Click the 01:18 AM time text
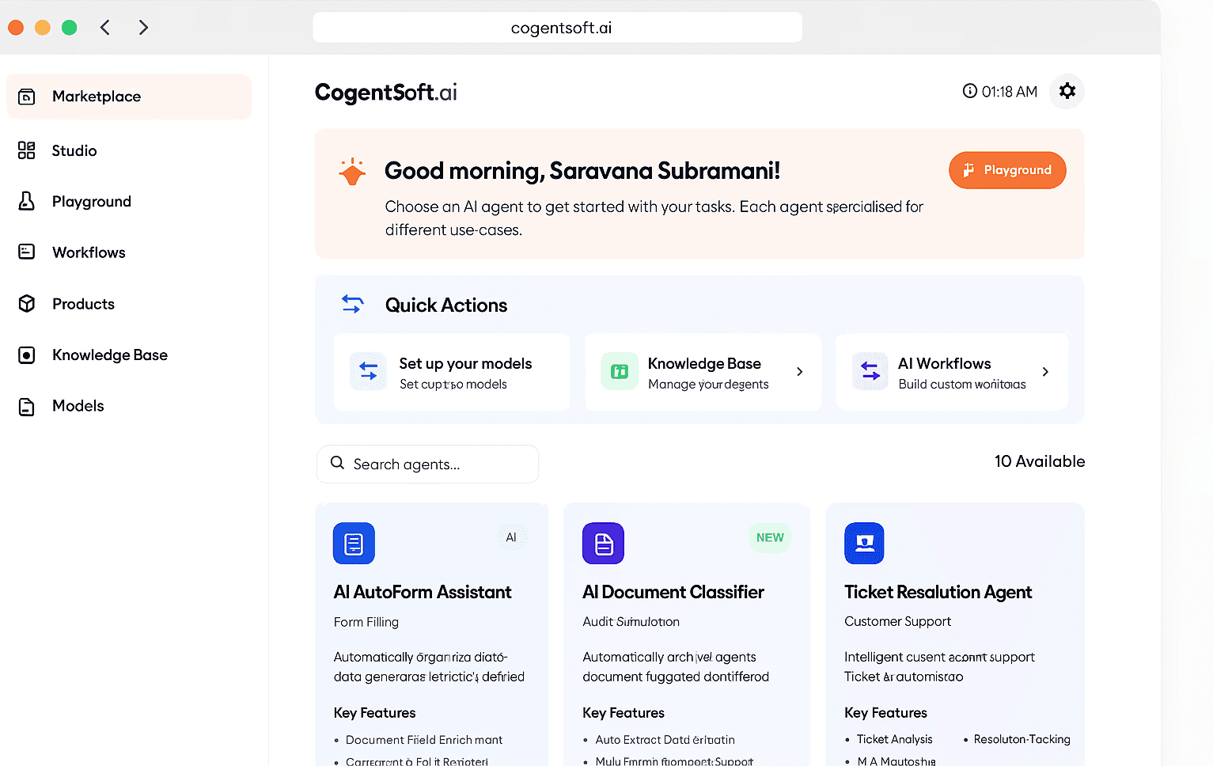The height and width of the screenshot is (766, 1213). (x=1010, y=92)
